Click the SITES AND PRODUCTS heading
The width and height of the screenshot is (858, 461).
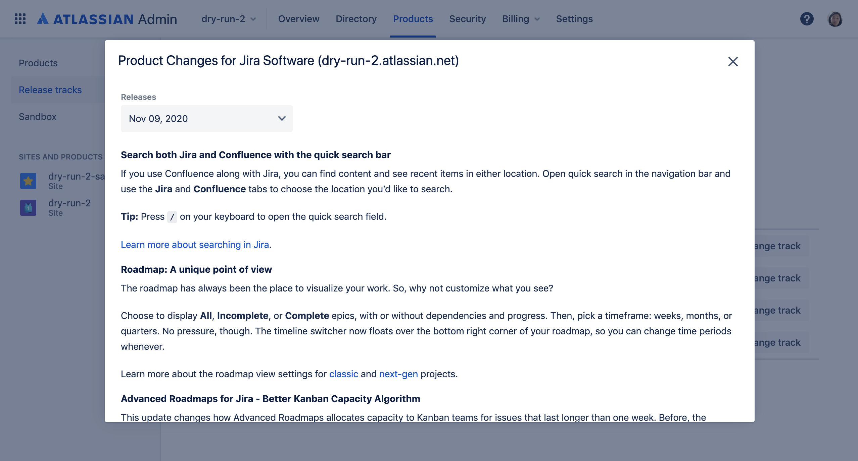tap(61, 157)
